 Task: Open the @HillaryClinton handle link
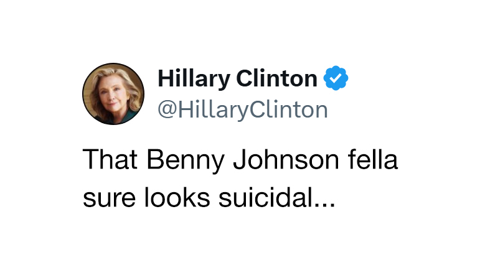click(242, 109)
